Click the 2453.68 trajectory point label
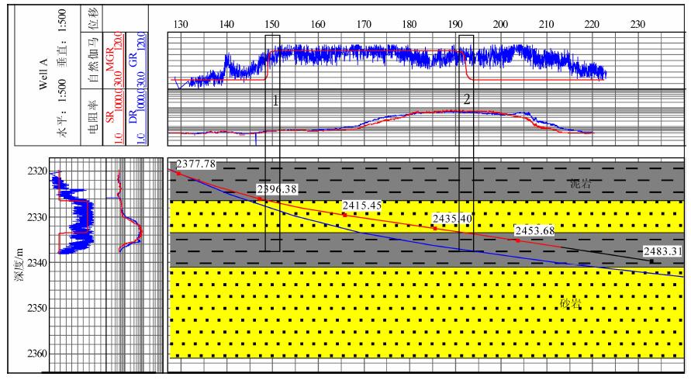 point(534,230)
